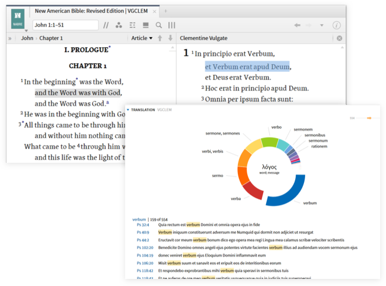Select the blue verbum ring segment
This screenshot has height=286, width=386.
[290, 194]
